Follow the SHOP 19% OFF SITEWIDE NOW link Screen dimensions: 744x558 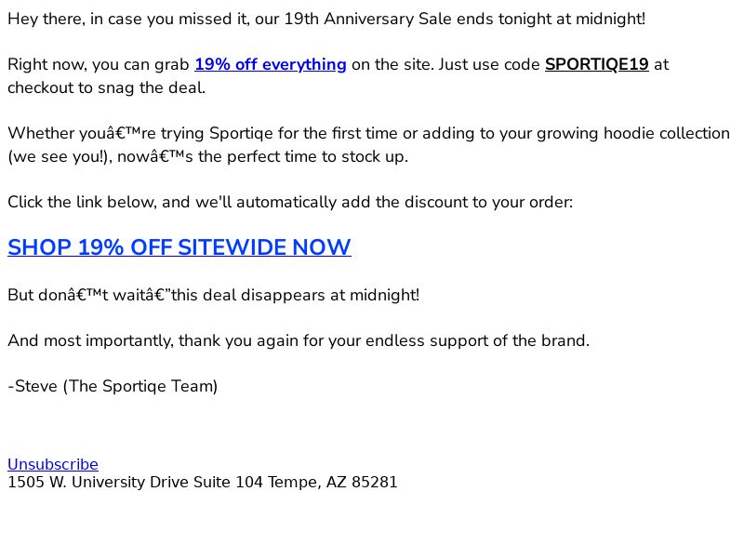pos(179,247)
